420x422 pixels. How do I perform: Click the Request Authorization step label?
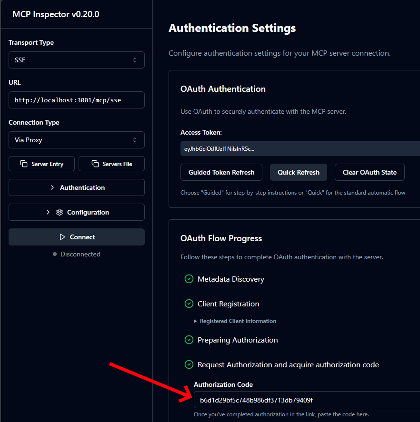tap(288, 365)
